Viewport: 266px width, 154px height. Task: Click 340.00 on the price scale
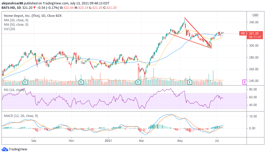tap(254, 22)
